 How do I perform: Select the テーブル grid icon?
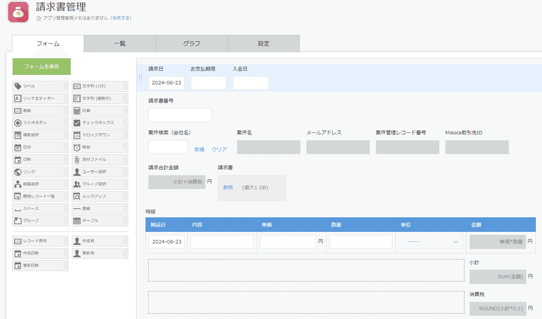point(77,220)
